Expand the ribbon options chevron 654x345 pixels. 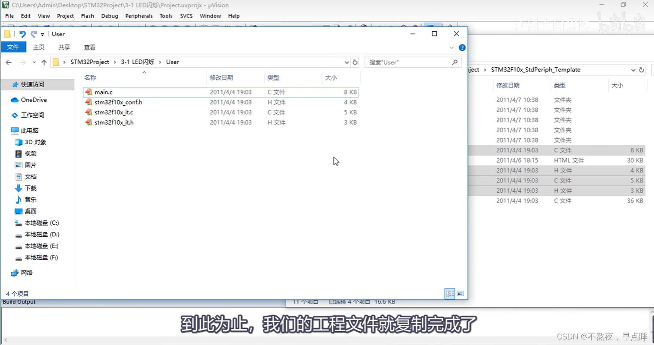pos(451,48)
